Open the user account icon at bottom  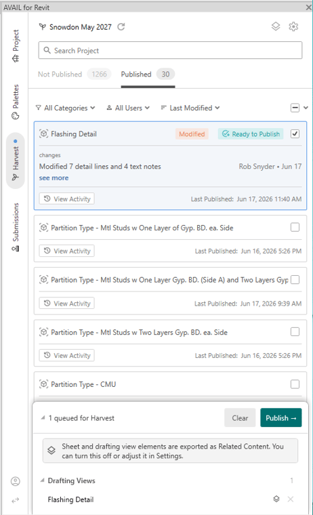coord(16,481)
